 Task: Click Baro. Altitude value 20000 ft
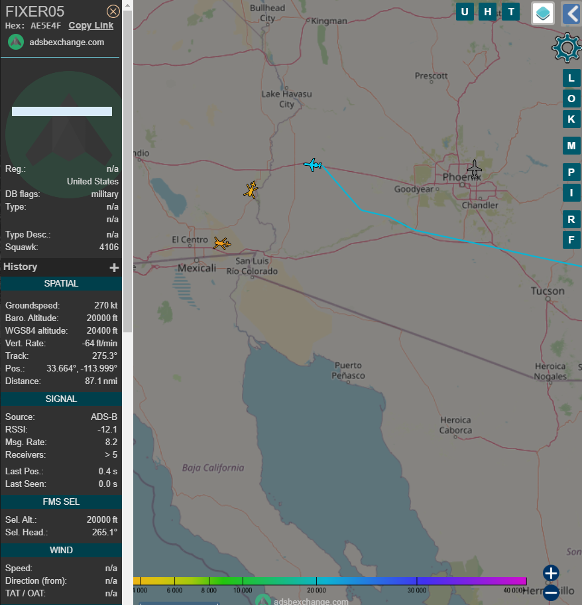102,318
